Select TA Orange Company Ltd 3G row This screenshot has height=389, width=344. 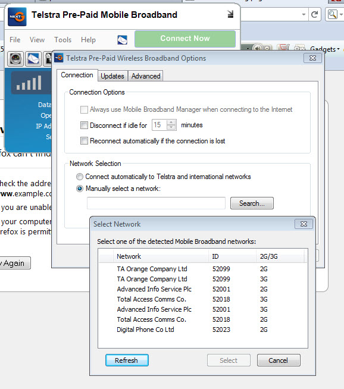(x=203, y=279)
